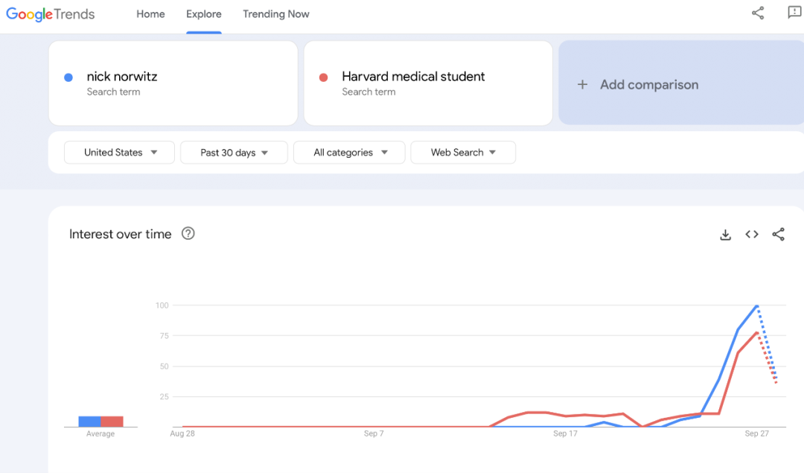Click the red average bar

(x=112, y=422)
